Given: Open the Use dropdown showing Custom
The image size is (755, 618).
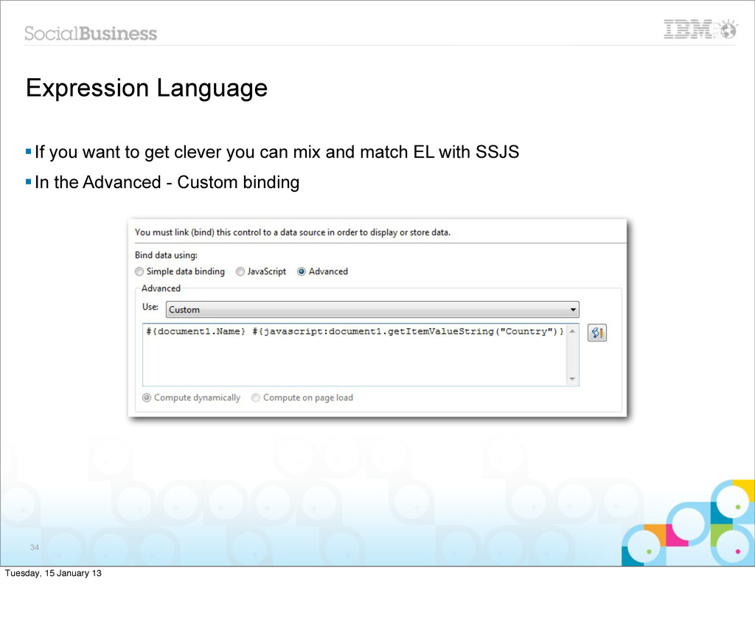Looking at the screenshot, I should click(x=372, y=310).
